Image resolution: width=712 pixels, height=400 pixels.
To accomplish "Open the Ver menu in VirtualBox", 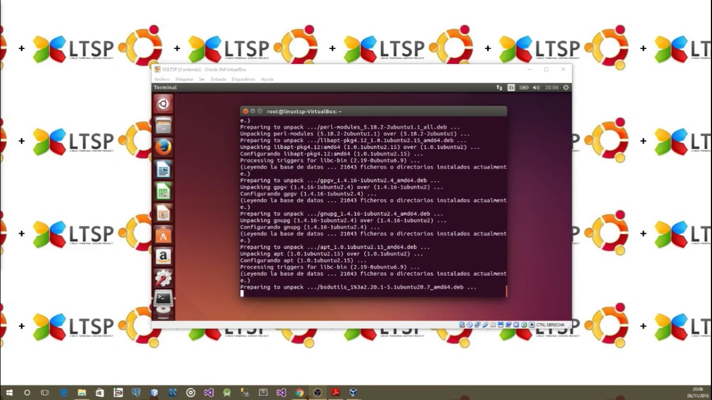I will [x=202, y=79].
